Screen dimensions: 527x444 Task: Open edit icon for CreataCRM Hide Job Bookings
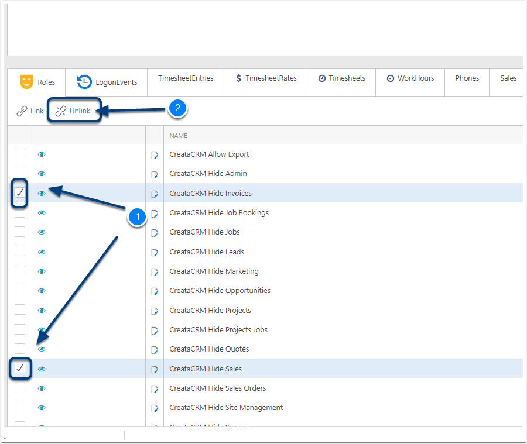click(x=155, y=214)
